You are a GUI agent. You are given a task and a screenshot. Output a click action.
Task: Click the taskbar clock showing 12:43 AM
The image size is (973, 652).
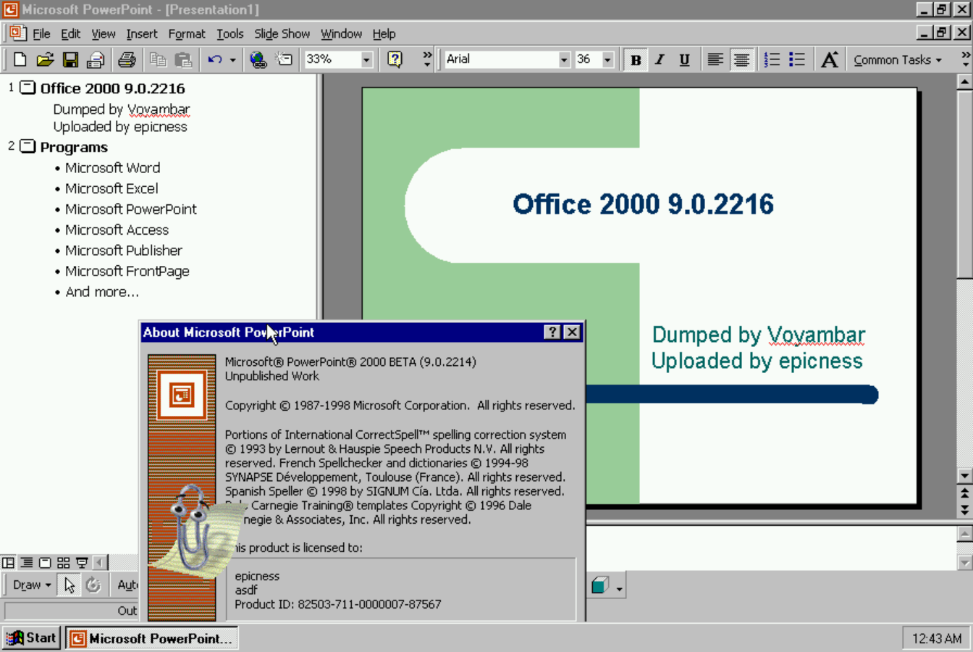coord(936,638)
